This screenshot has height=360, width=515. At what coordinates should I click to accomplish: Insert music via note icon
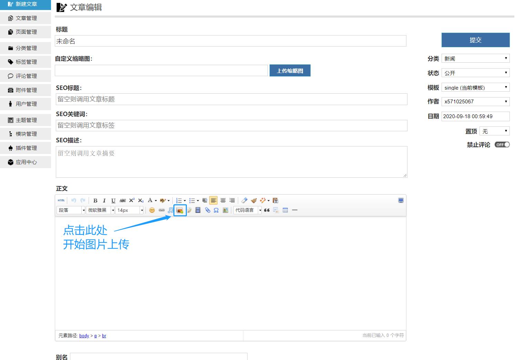point(170,210)
